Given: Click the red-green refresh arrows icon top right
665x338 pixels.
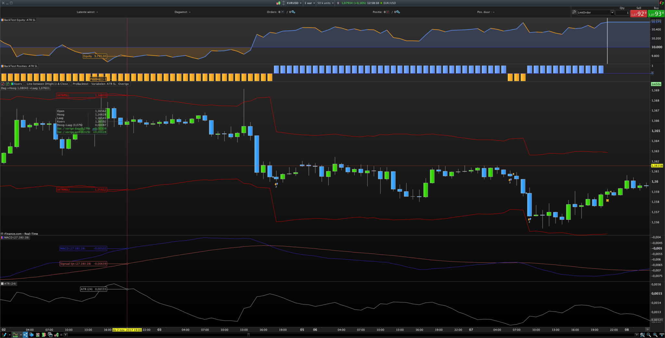Looking at the screenshot, I should tap(662, 3).
